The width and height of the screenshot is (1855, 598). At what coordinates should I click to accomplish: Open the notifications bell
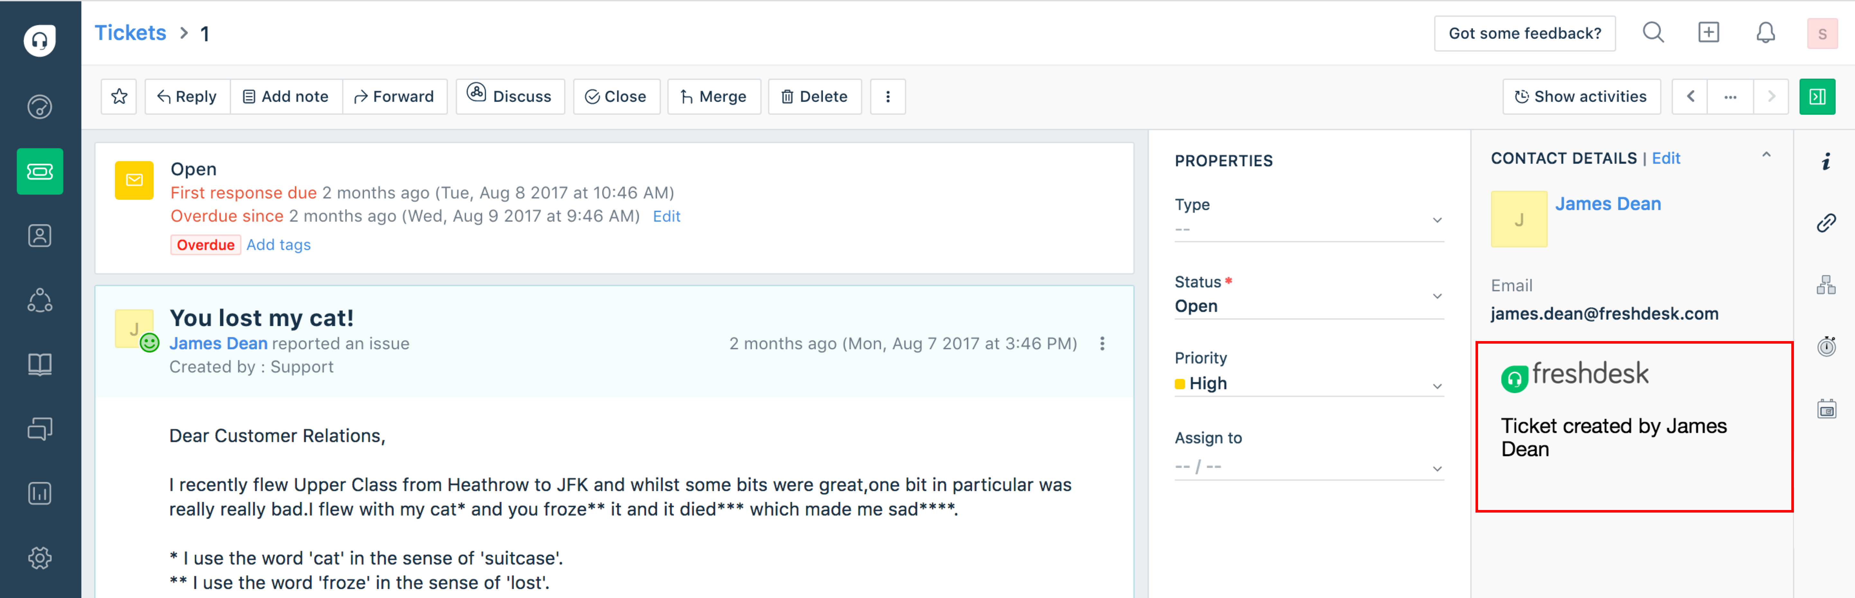pyautogui.click(x=1765, y=32)
